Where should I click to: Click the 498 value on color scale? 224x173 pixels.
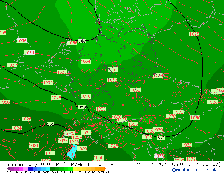click(x=28, y=172)
